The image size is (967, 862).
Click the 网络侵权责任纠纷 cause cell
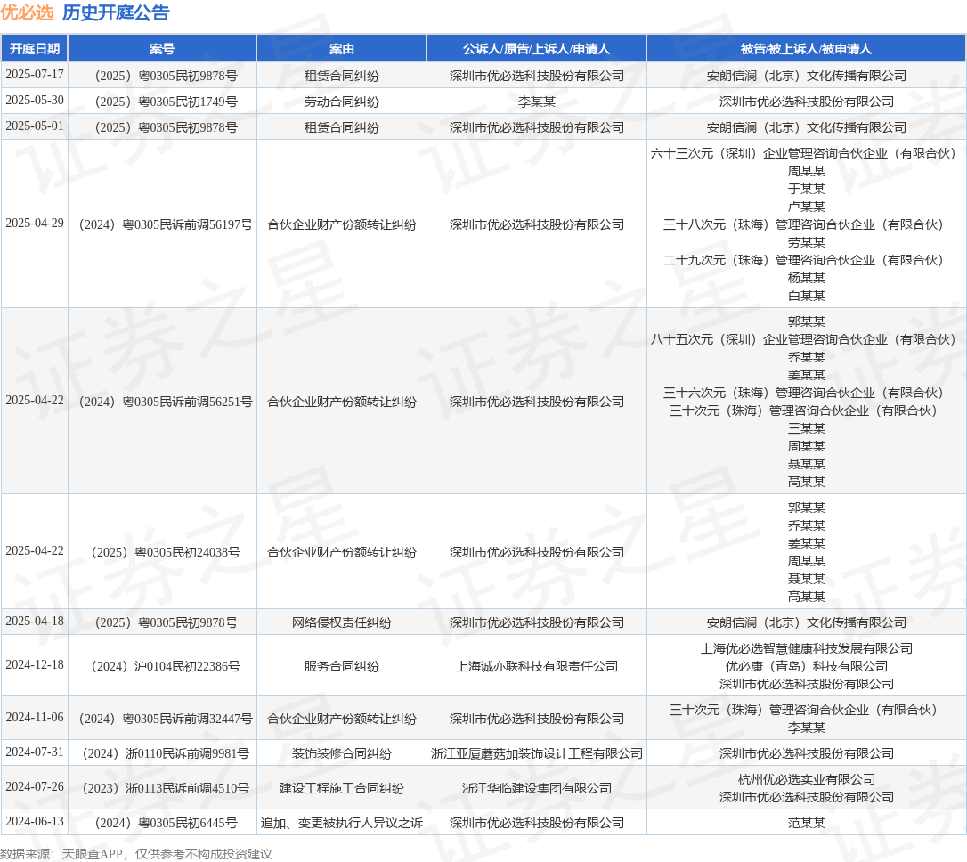pyautogui.click(x=342, y=622)
